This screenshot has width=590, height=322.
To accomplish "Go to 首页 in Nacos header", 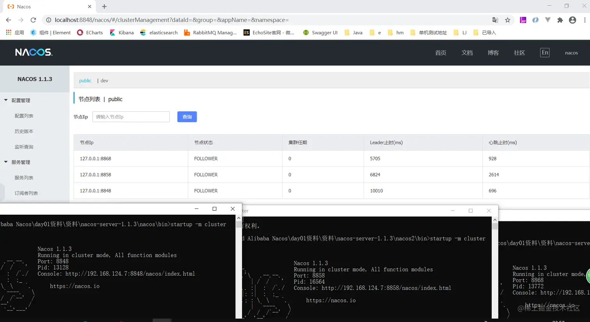I will click(441, 53).
